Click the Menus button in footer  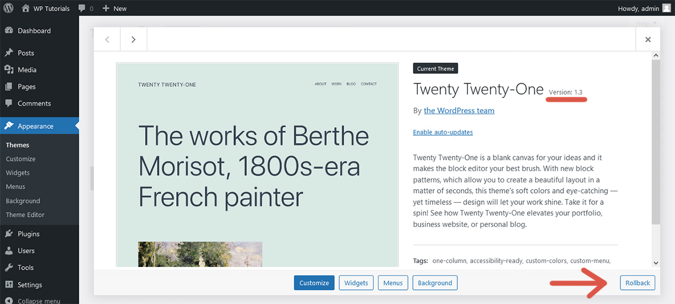pos(393,283)
